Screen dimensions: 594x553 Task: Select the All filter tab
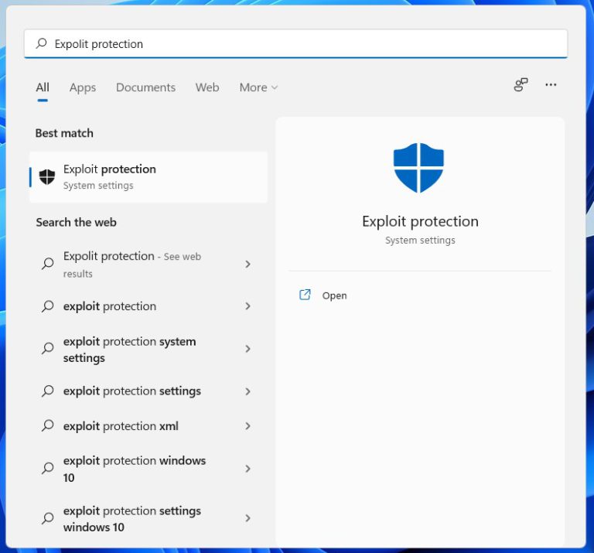[x=43, y=87]
